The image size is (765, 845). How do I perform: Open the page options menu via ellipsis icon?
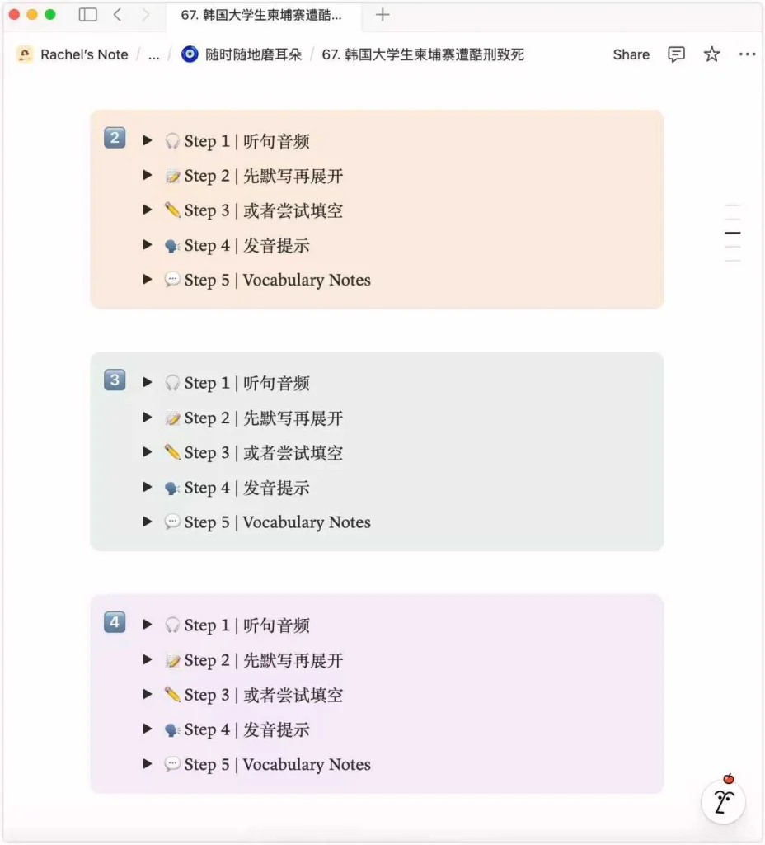click(x=747, y=54)
